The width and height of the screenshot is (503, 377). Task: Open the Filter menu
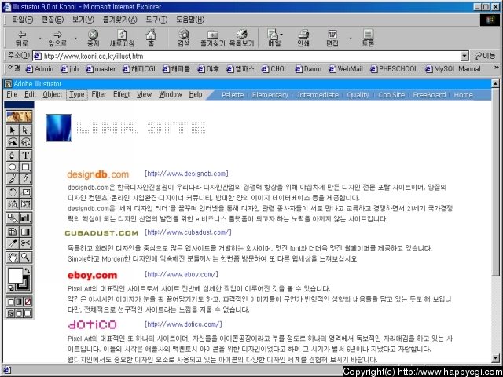[x=99, y=94]
